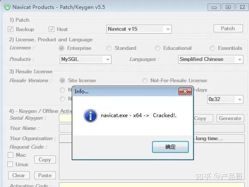Image resolution: width=249 pixels, height=187 pixels.
Task: Maximize the Navicat Keygen window
Action: tap(228, 7)
